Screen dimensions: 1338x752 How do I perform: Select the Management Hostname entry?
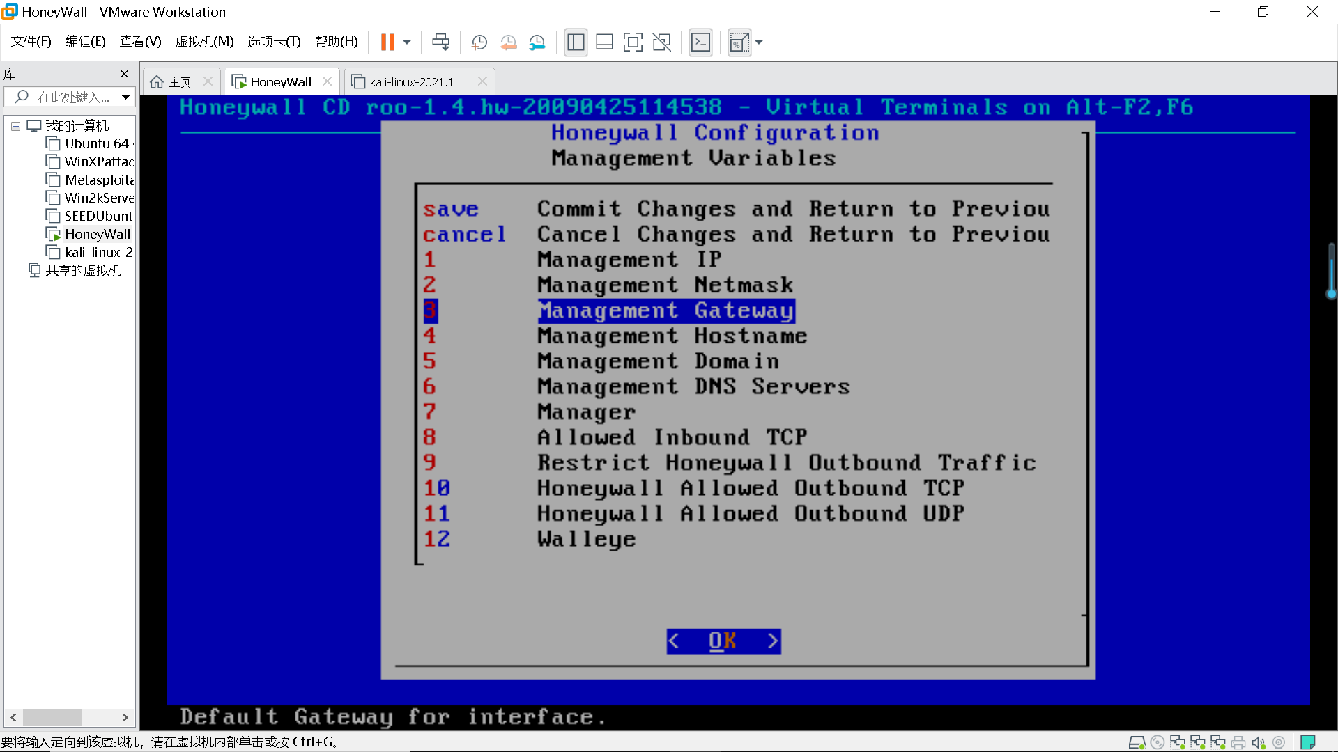click(672, 336)
